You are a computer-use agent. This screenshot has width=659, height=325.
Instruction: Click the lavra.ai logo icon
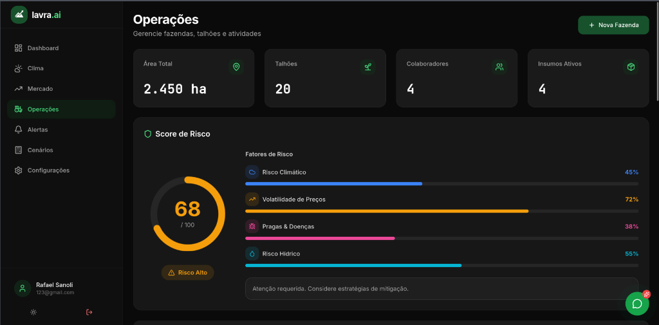point(19,14)
